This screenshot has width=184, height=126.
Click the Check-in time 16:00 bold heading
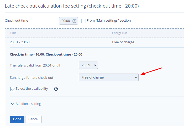point(46,54)
